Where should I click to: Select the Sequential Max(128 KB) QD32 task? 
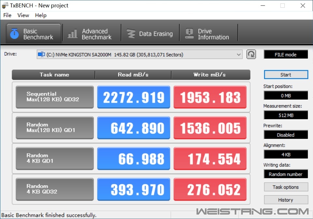(54, 97)
